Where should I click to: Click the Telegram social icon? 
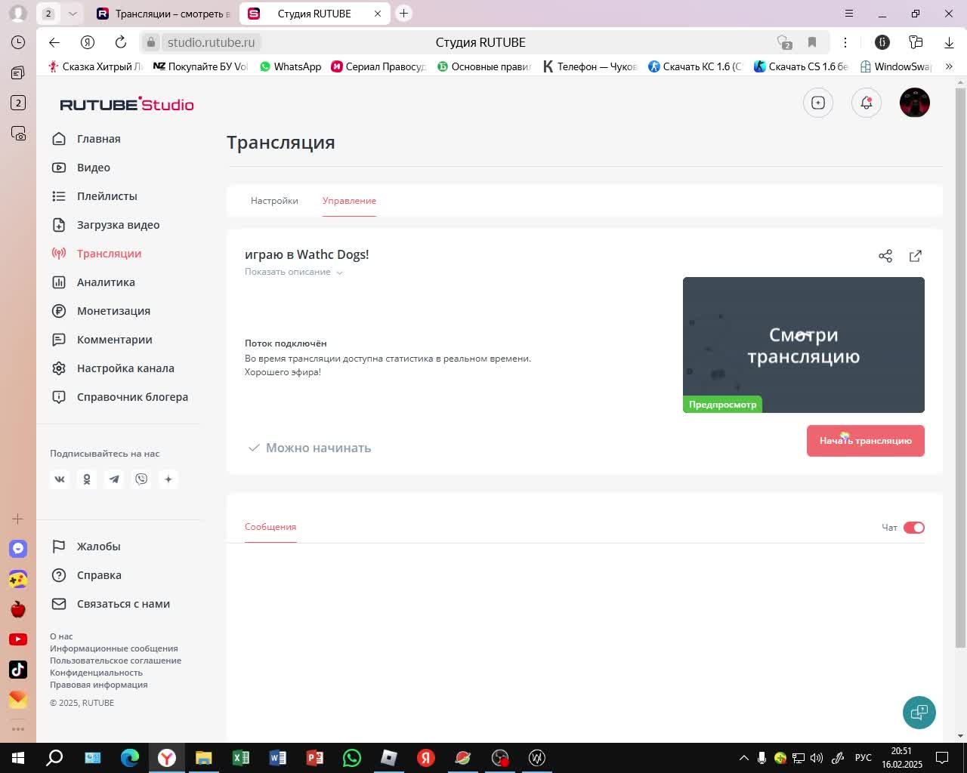[114, 479]
